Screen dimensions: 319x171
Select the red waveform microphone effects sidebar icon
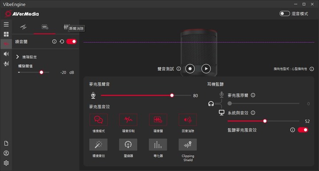click(x=6, y=44)
